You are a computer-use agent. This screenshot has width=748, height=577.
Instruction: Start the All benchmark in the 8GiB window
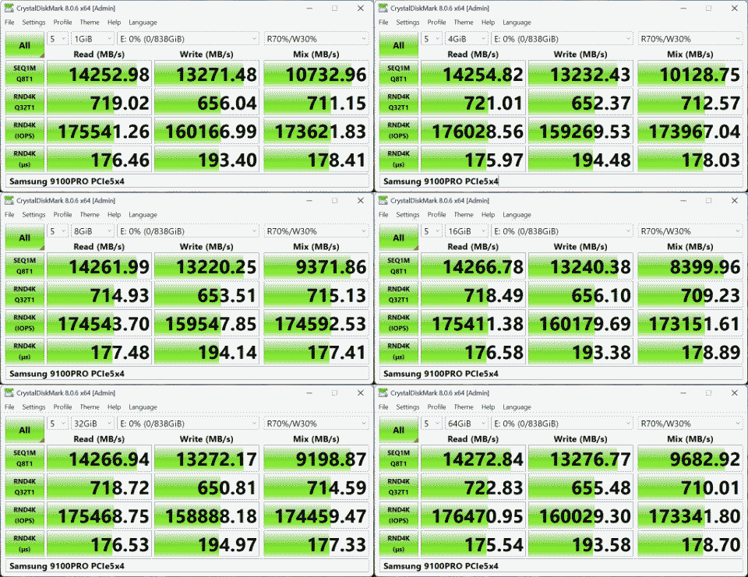25,237
